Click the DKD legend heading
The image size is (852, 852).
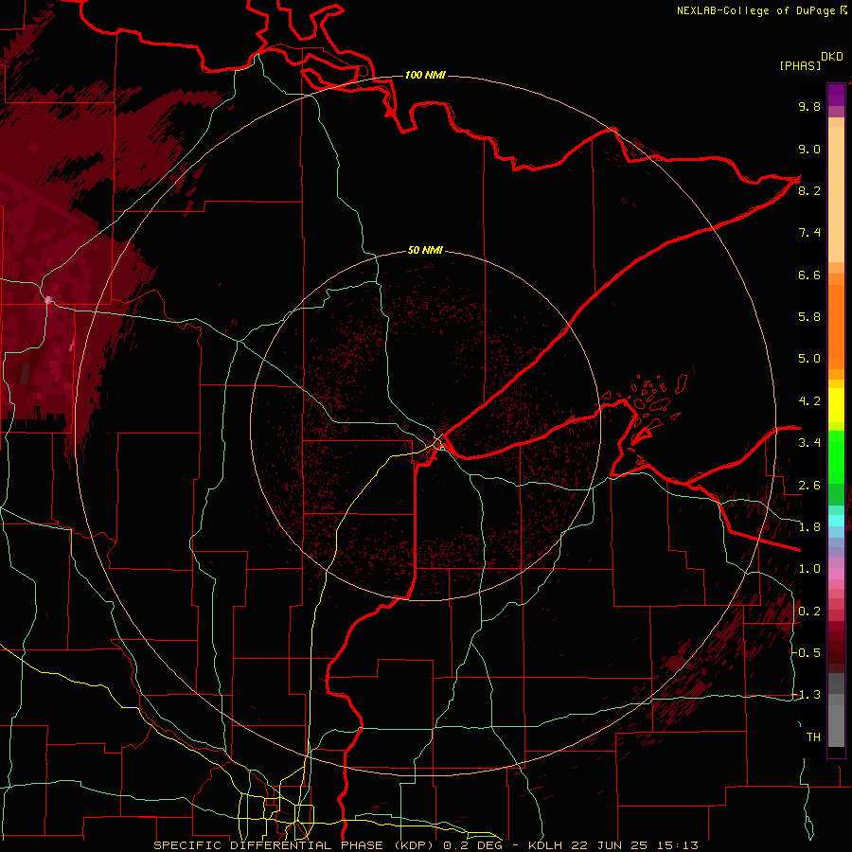tap(832, 57)
